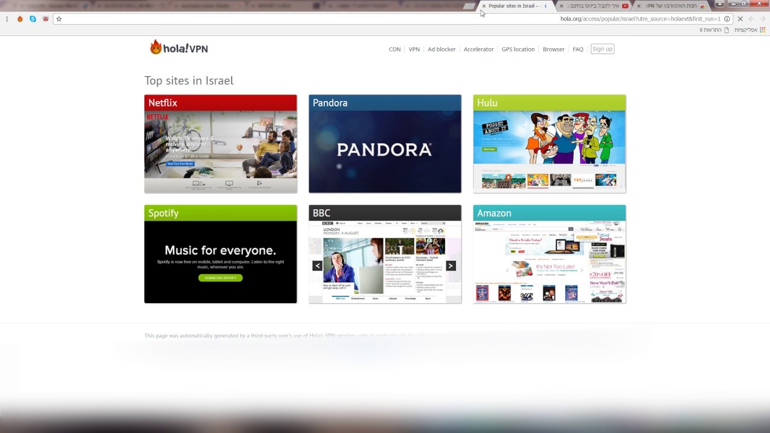Go back with the browser back arrow
The height and width of the screenshot is (433, 770).
pyautogui.click(x=763, y=19)
